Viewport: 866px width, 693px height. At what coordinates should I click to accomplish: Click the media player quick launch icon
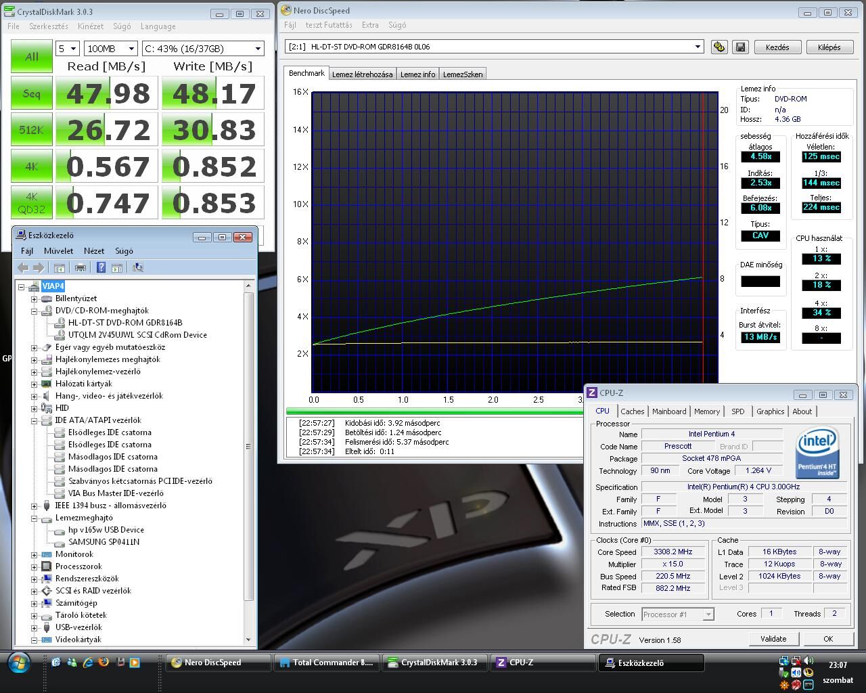point(134,663)
